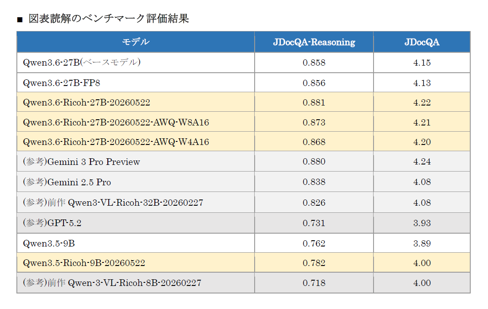Select the Qwen3.5-Ricoh-9B-20260522 cell

[136, 263]
